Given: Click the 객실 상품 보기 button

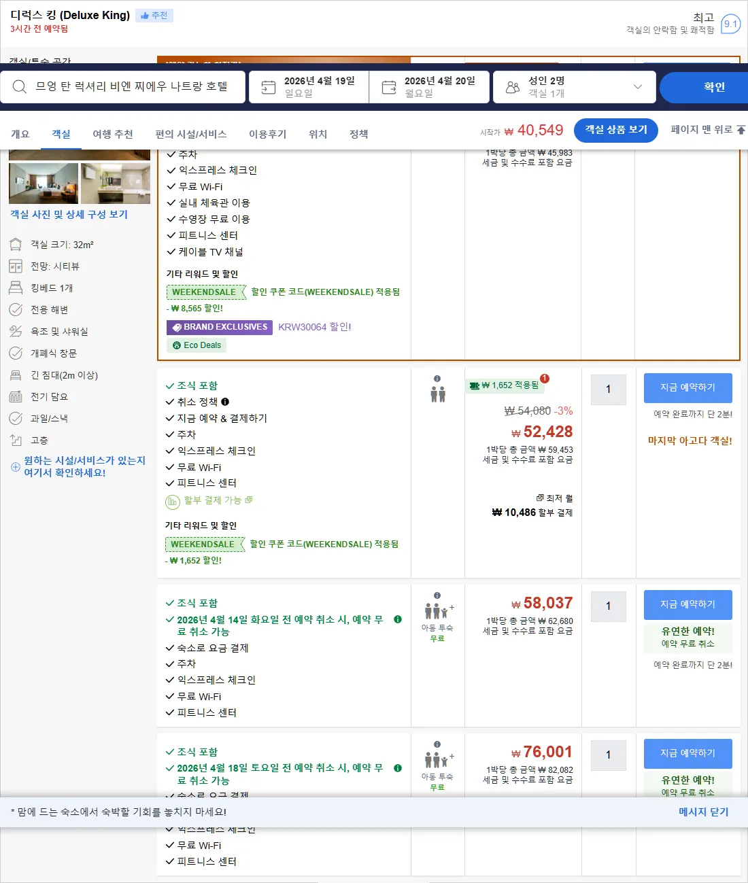Looking at the screenshot, I should coord(616,130).
